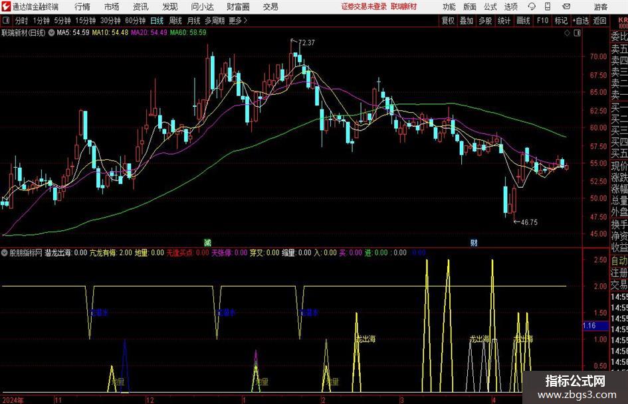This screenshot has width=628, height=404.
Task: Toggle the left sidebar panel icon
Action: (x=5, y=21)
